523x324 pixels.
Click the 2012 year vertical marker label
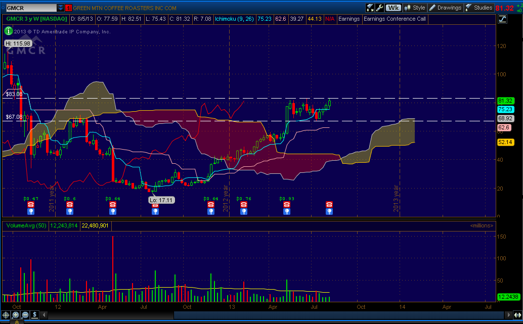[226, 198]
